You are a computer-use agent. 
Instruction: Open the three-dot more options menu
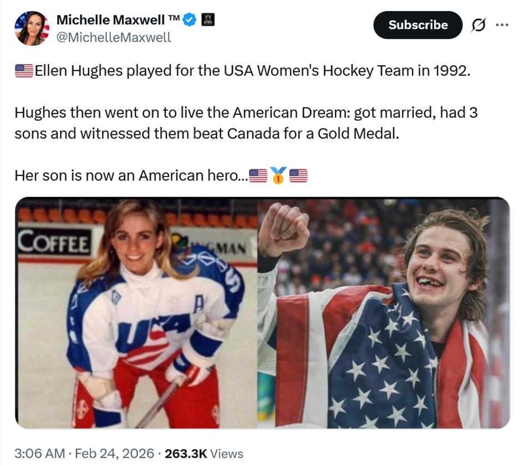(502, 25)
